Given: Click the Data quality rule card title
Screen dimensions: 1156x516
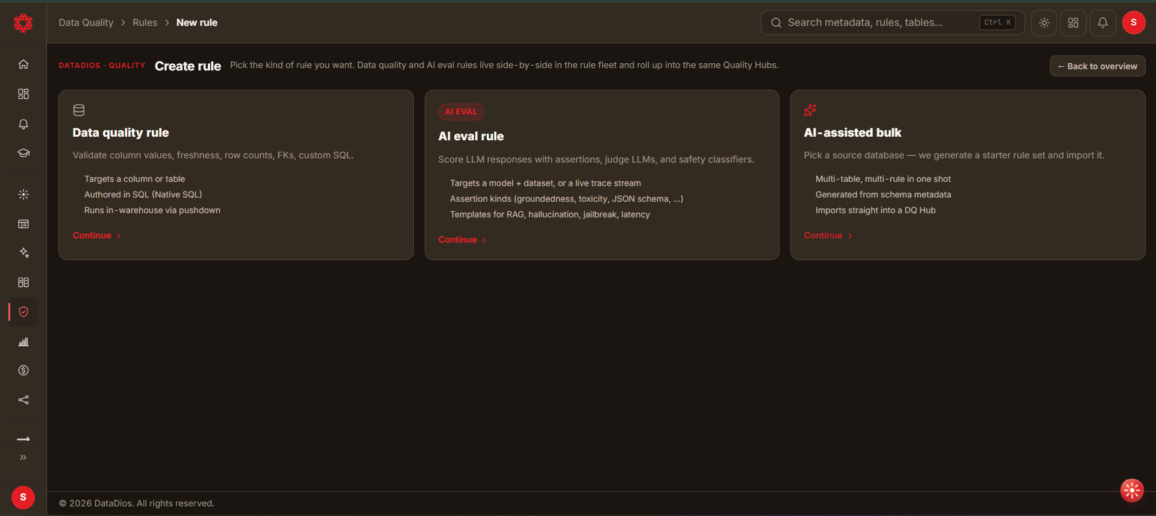Looking at the screenshot, I should (x=120, y=132).
